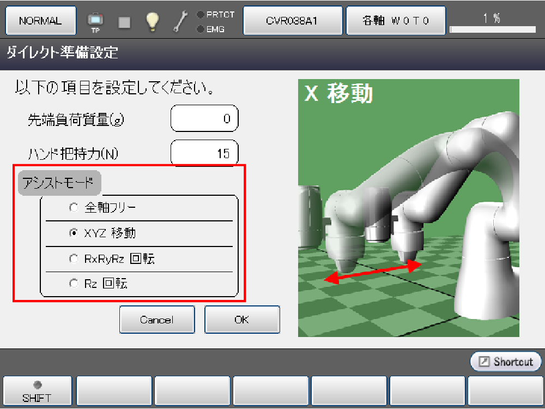Click the NORMAL mode button
545x409 pixels.
click(41, 21)
